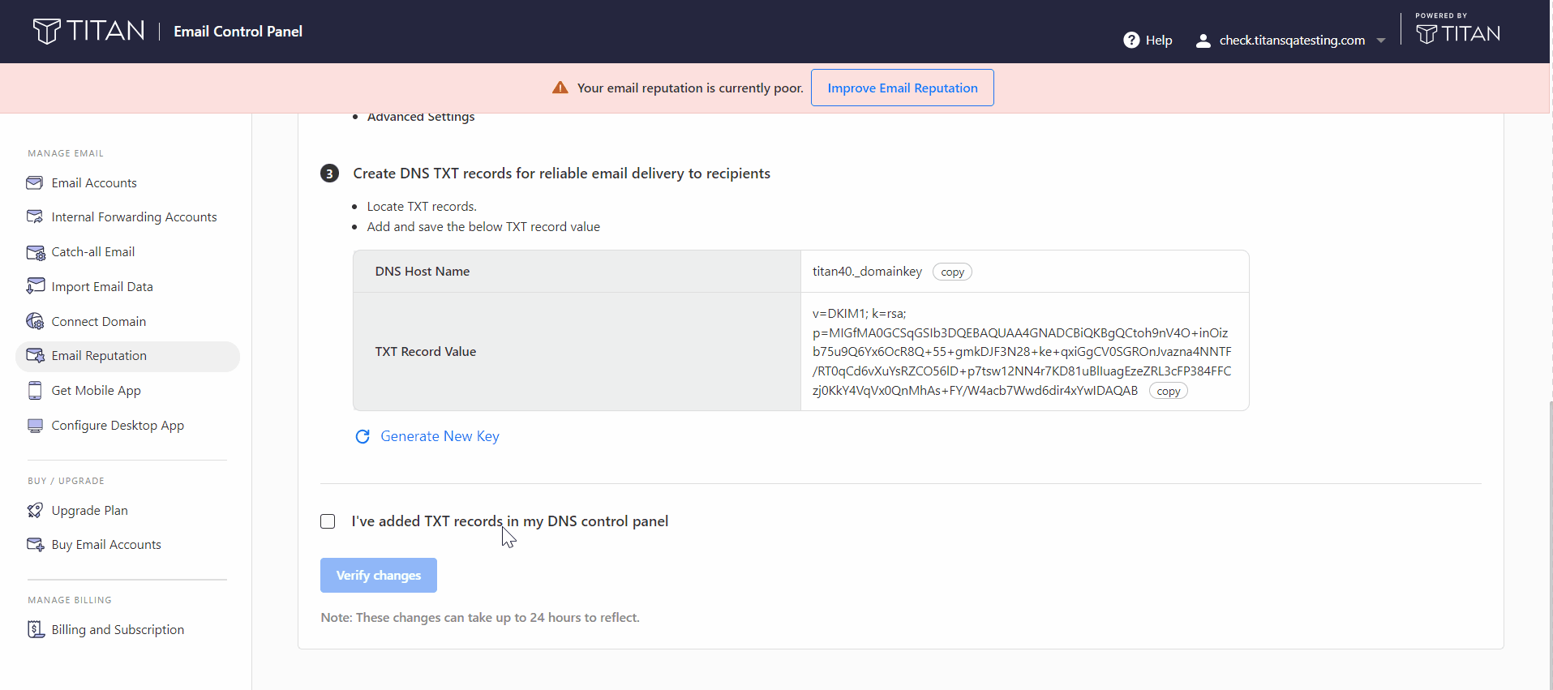Open Help via question mark icon

click(1131, 40)
